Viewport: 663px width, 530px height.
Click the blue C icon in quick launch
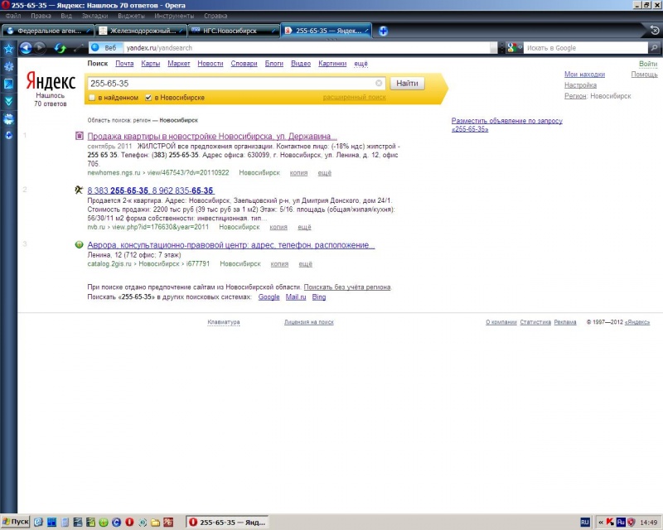point(116,523)
